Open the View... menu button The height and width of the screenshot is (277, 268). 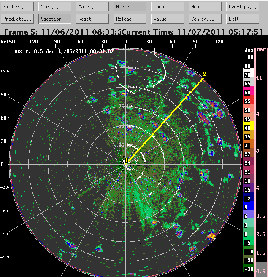point(55,7)
